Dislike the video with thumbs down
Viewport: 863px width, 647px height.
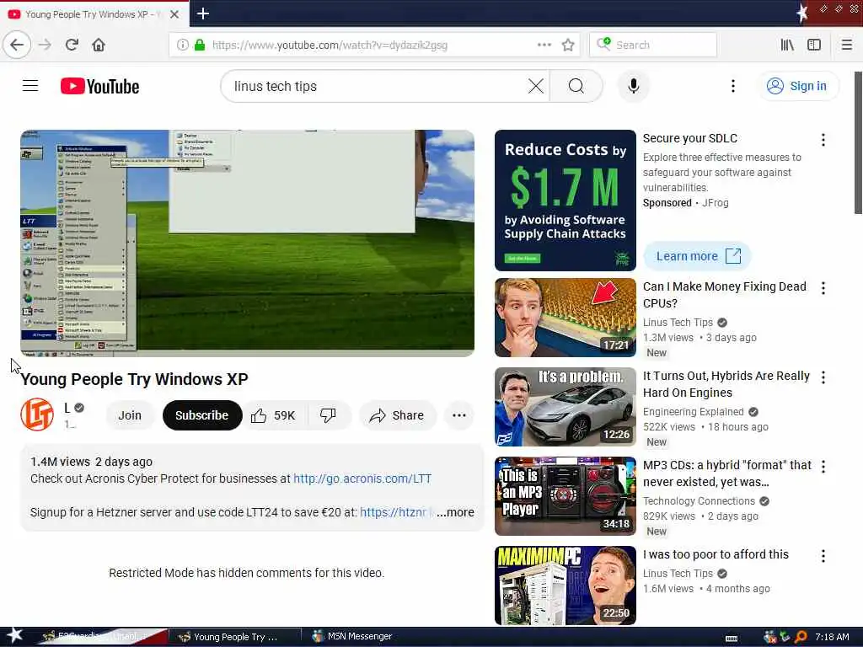coord(328,415)
